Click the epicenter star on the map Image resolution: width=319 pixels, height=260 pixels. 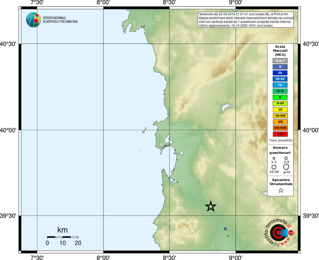click(211, 206)
